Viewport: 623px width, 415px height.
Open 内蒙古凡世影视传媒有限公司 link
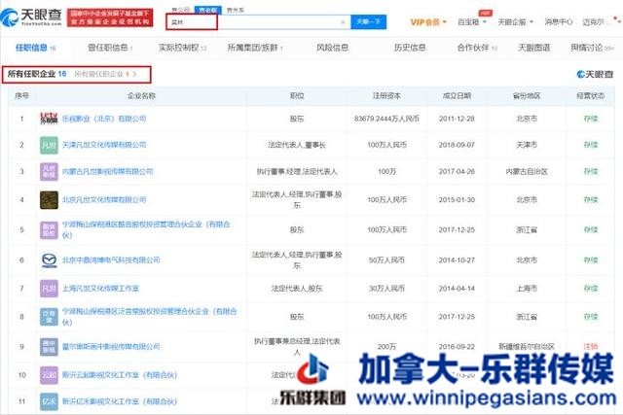coord(108,171)
